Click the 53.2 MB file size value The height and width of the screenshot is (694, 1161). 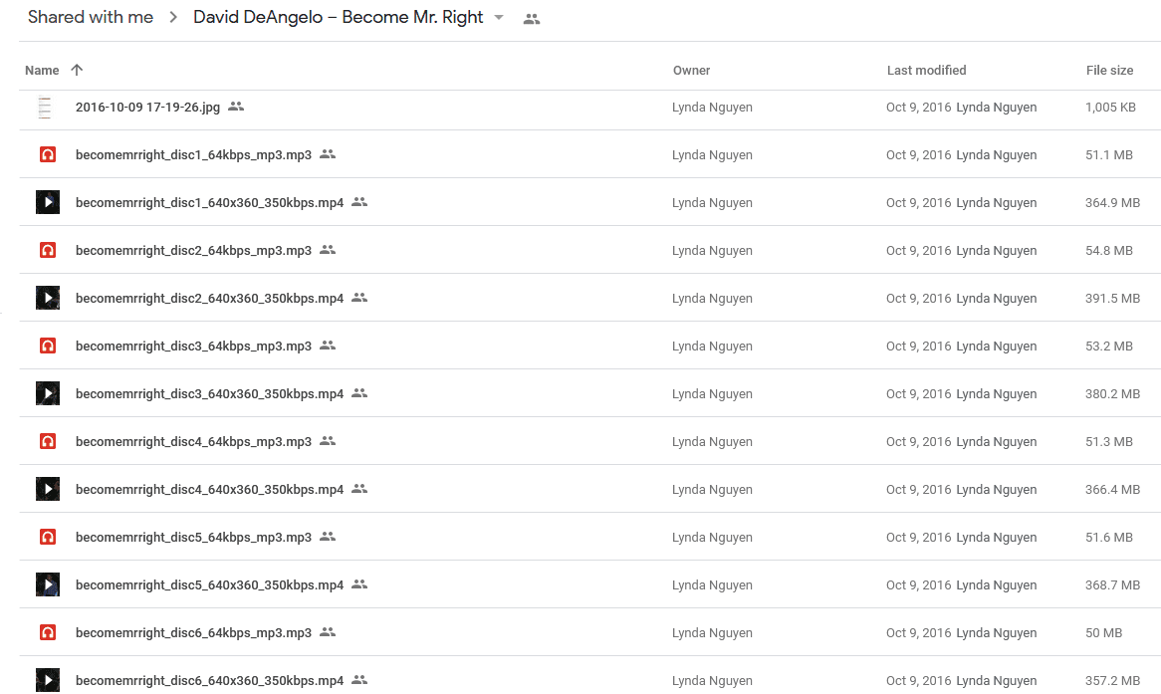1108,346
